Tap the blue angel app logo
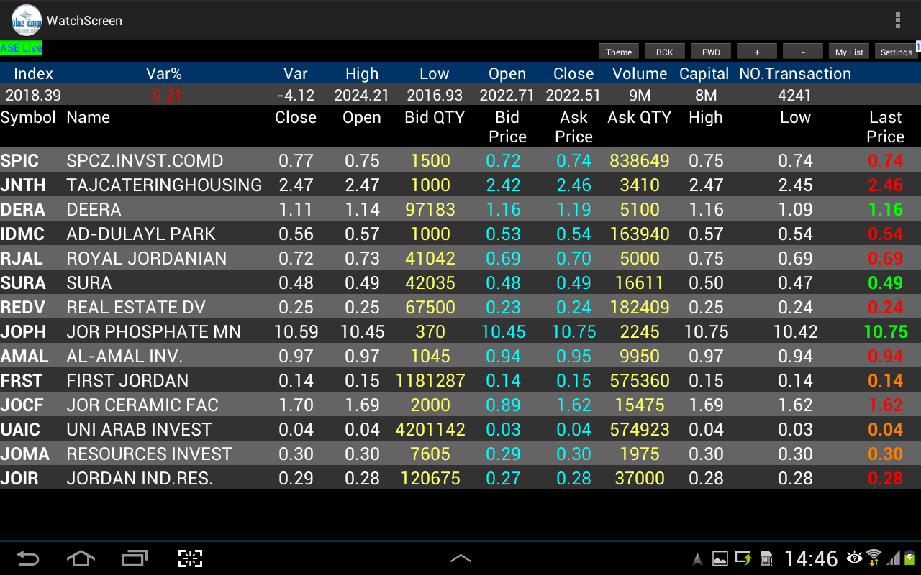 pyautogui.click(x=26, y=19)
